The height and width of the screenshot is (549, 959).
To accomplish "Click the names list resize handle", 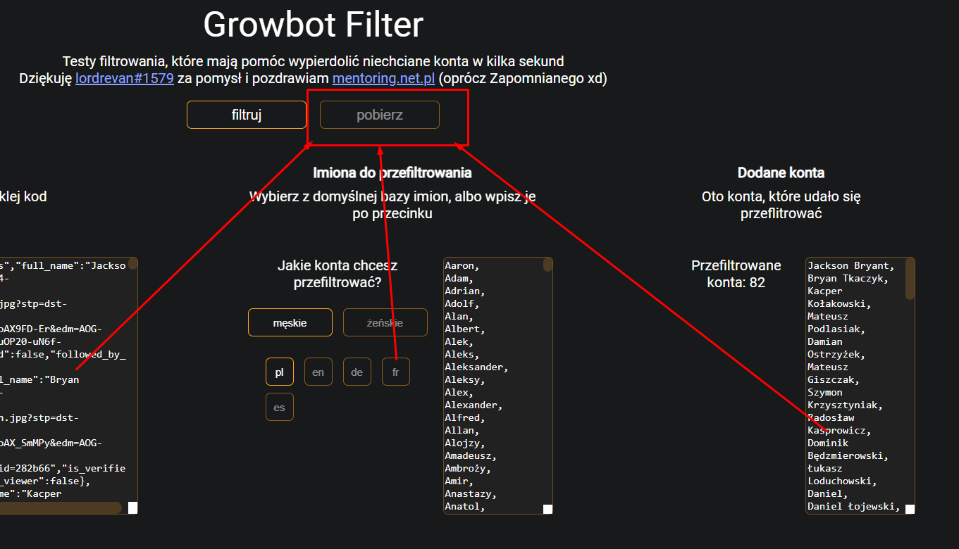I will [x=547, y=510].
